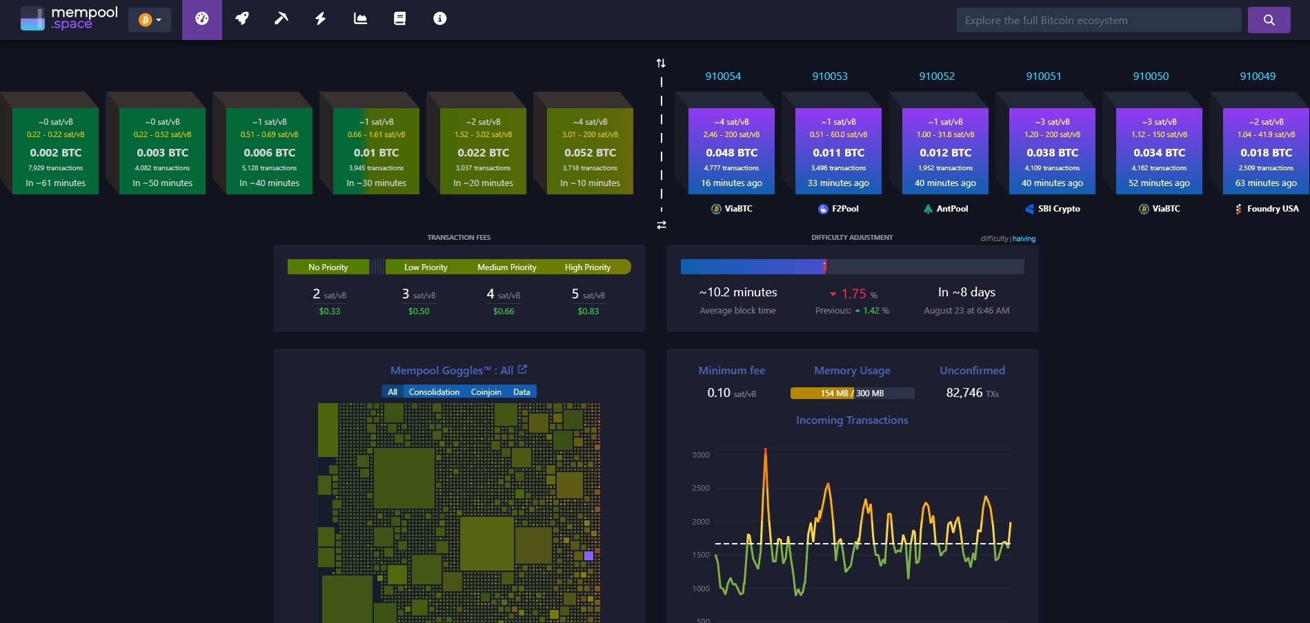The image size is (1310, 623).
Task: Focus the Explore Bitcoin ecosystem search field
Action: (1098, 20)
